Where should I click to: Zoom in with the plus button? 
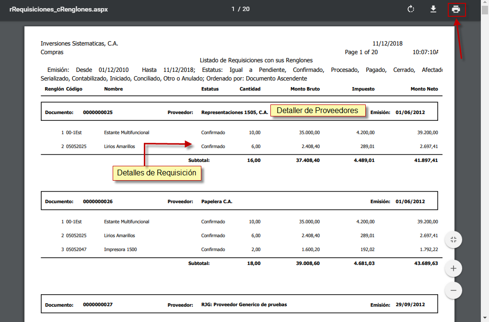pyautogui.click(x=454, y=268)
